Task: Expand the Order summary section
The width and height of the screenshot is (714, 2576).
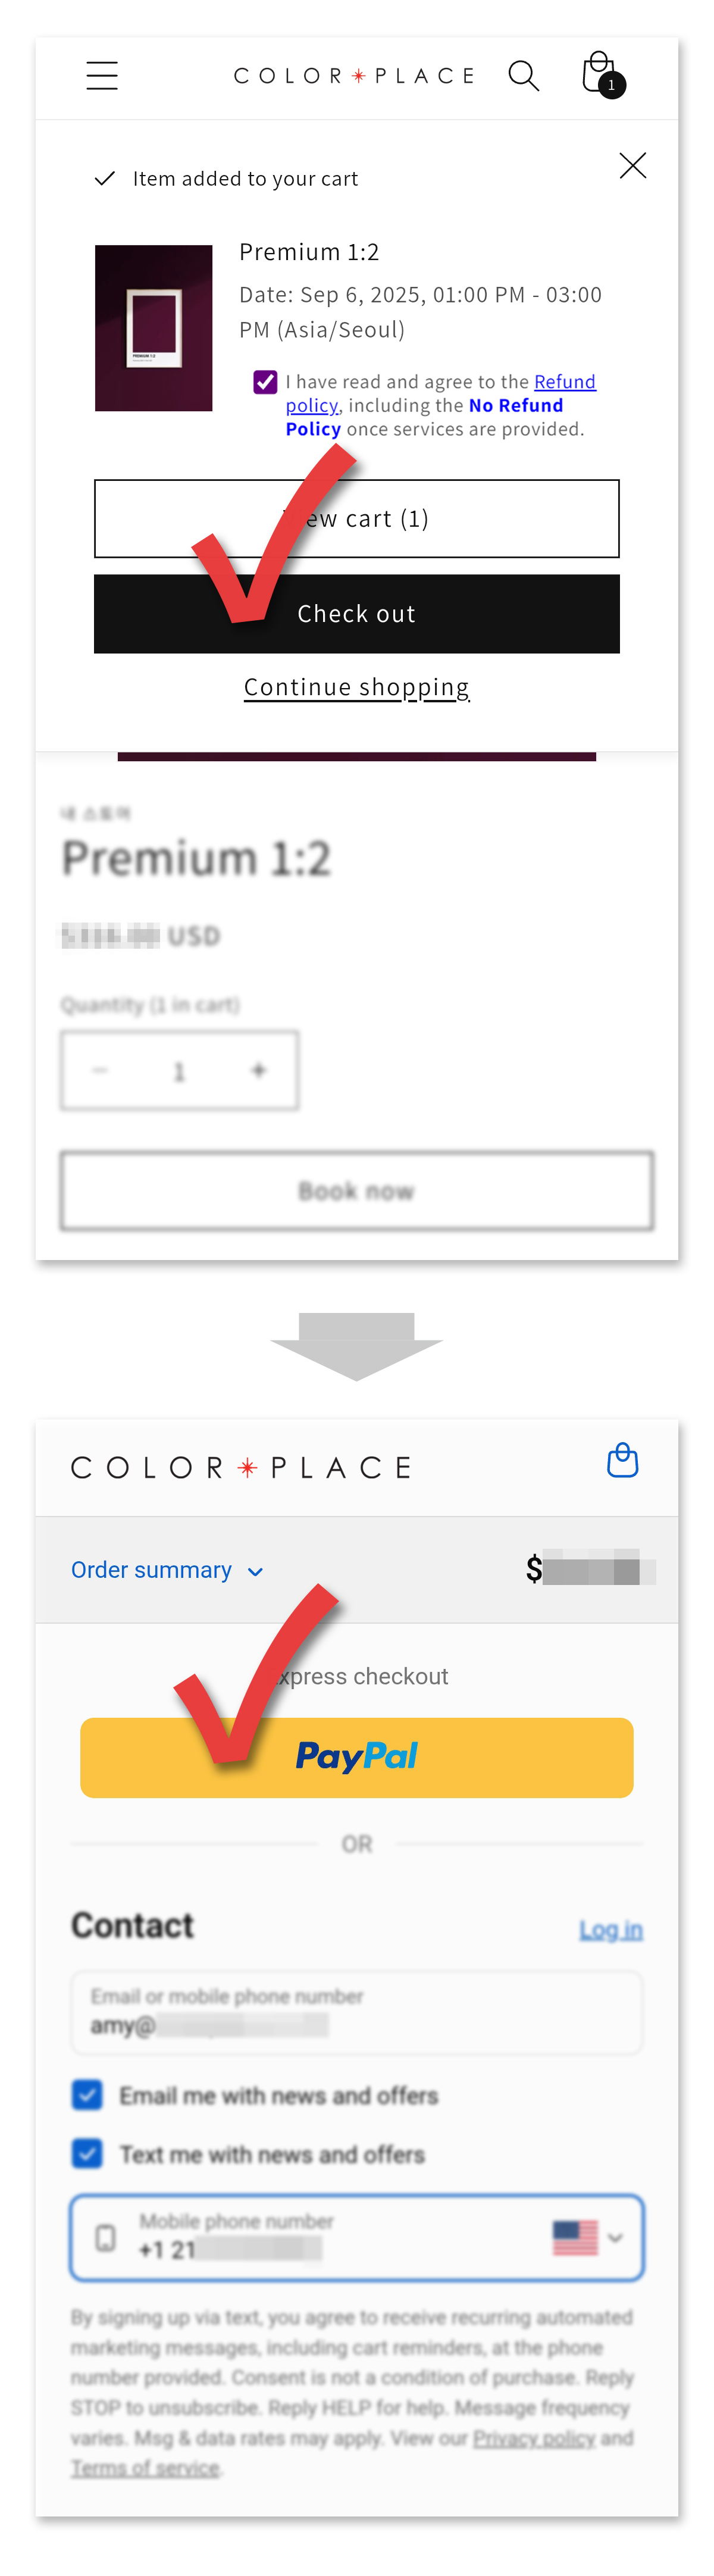Action: pos(167,1570)
